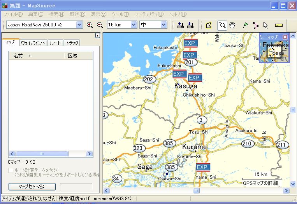297x204 pixels.
Task: Click the zoom out magnifier icon
Action: click(100, 25)
